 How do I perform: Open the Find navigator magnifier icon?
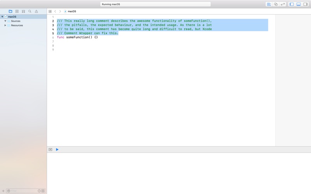[30, 11]
